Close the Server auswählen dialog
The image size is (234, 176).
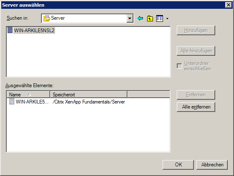228,5
